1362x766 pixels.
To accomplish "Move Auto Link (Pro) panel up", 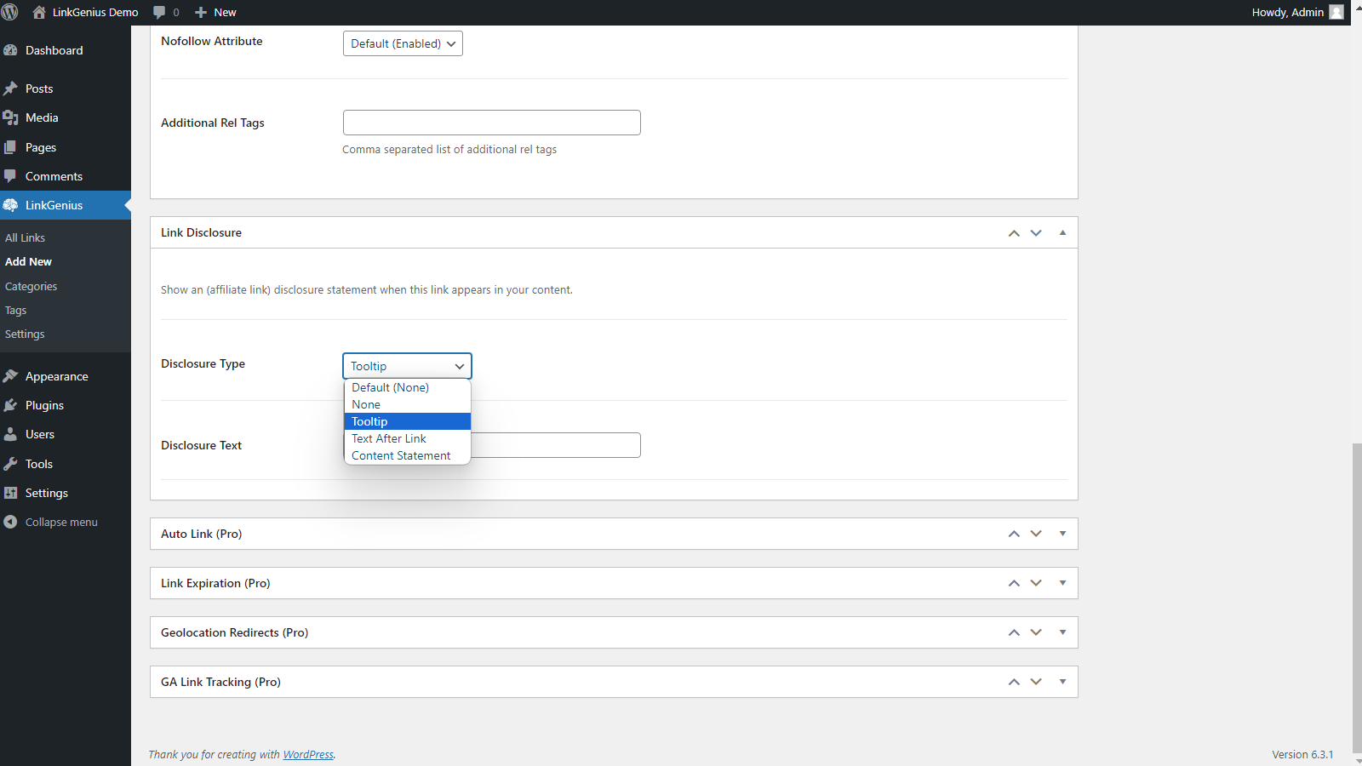I will [x=1014, y=534].
